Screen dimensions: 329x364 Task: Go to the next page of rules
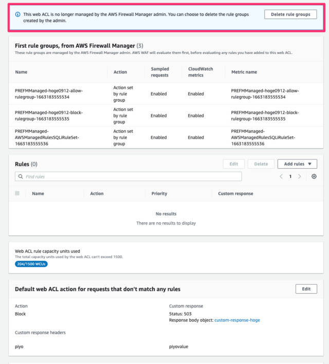(x=299, y=176)
